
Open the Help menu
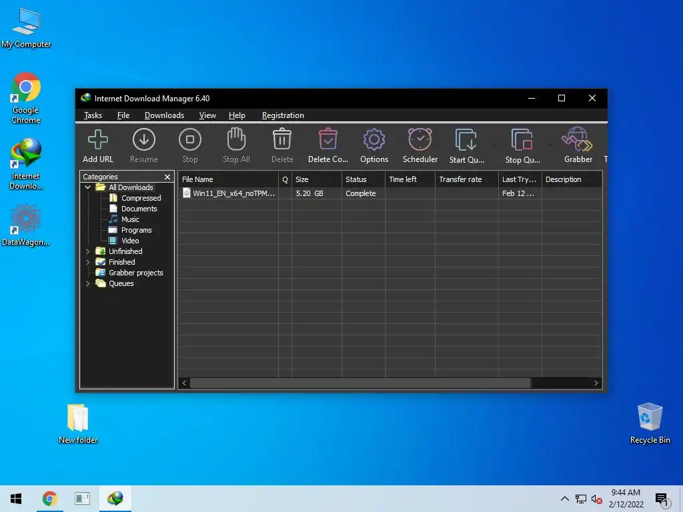(237, 115)
